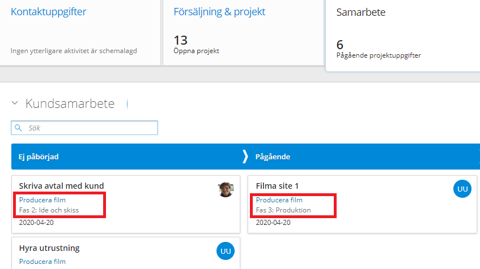Open the Skriva avtal med kund task
480x269 pixels.
click(61, 186)
